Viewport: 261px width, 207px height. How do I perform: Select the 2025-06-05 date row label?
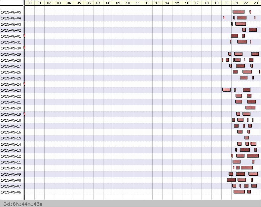pyautogui.click(x=11, y=12)
